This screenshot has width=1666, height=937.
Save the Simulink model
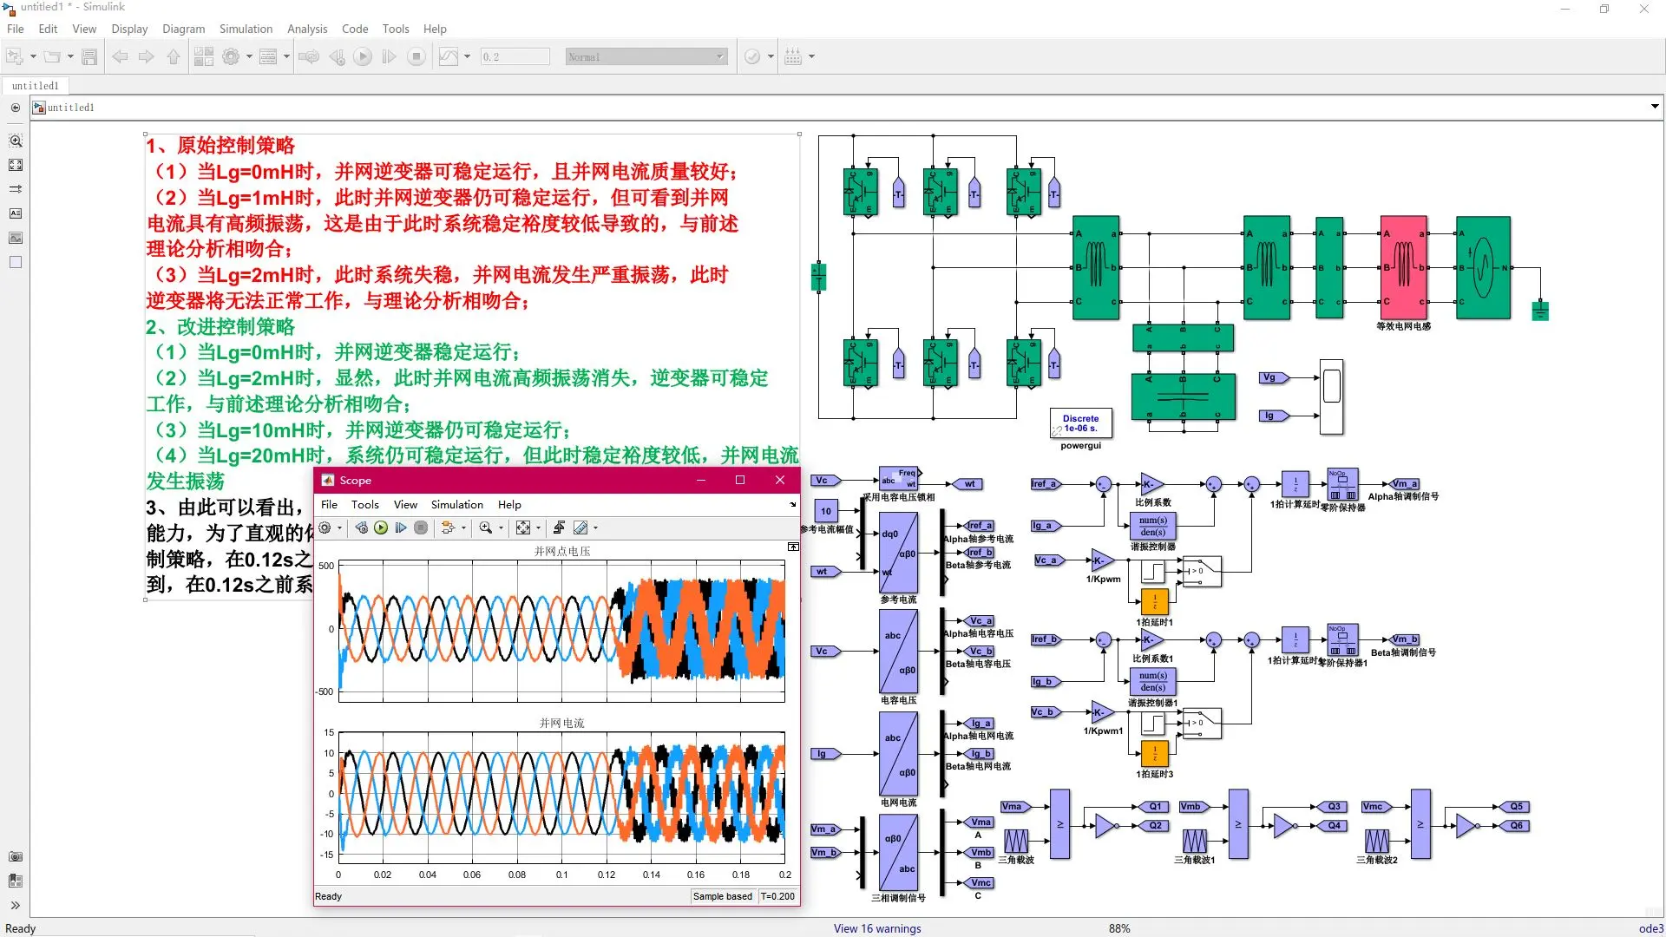tap(89, 57)
